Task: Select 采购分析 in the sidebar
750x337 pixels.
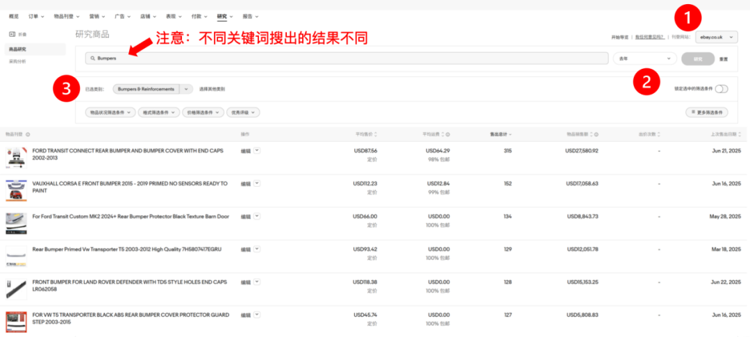Action: [x=17, y=61]
